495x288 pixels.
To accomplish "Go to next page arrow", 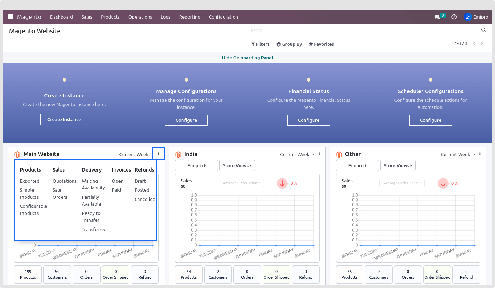I will coord(482,43).
